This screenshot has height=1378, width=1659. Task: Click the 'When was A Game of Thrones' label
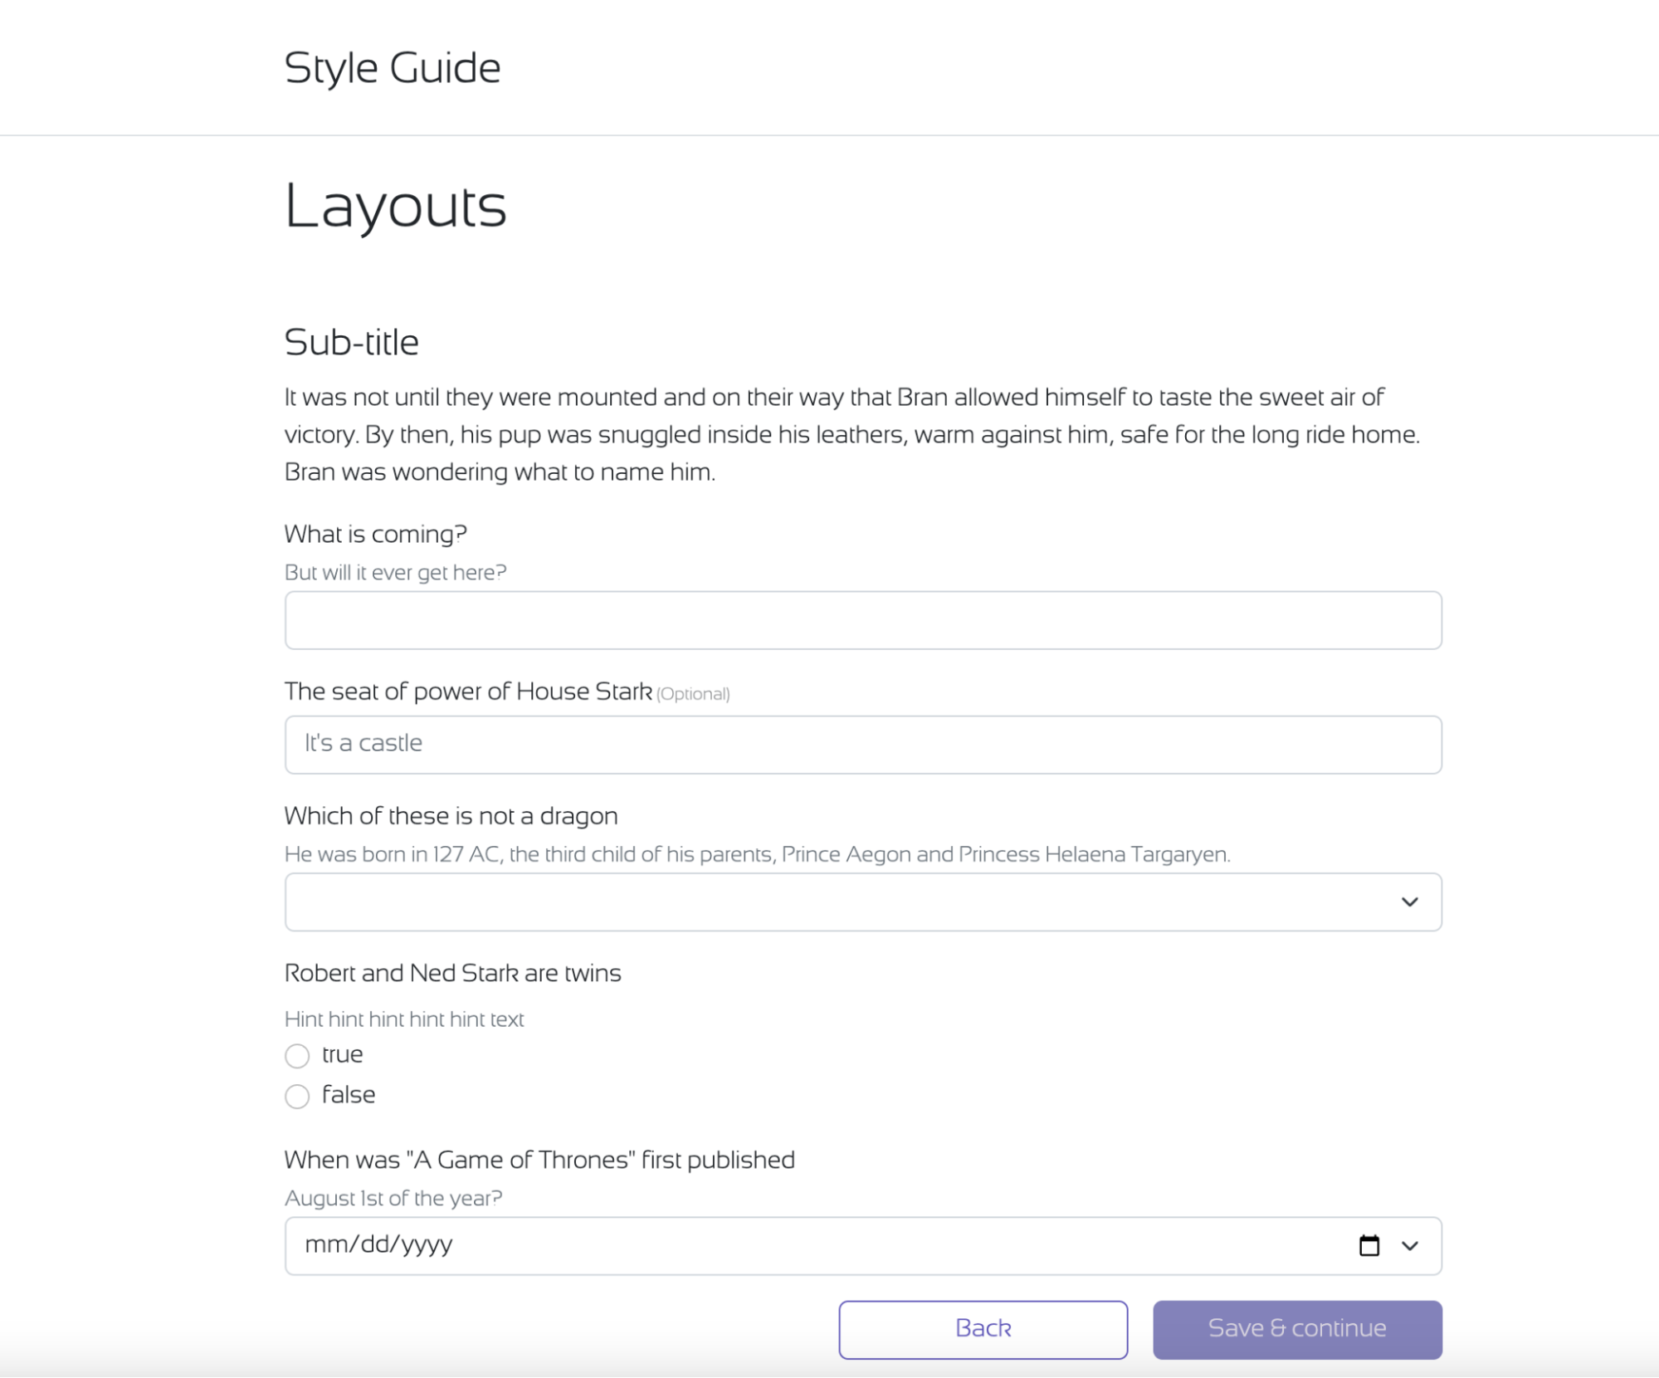539,1160
